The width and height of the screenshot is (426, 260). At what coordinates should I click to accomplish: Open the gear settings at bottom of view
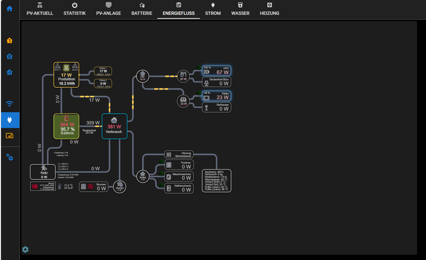point(25,249)
